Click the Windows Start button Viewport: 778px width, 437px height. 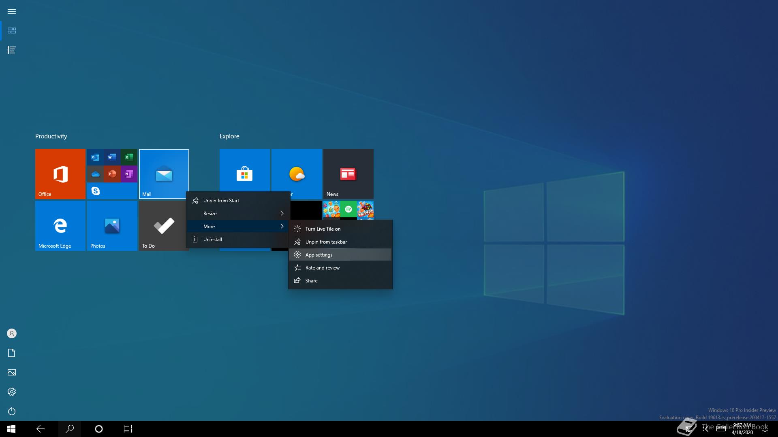click(11, 429)
